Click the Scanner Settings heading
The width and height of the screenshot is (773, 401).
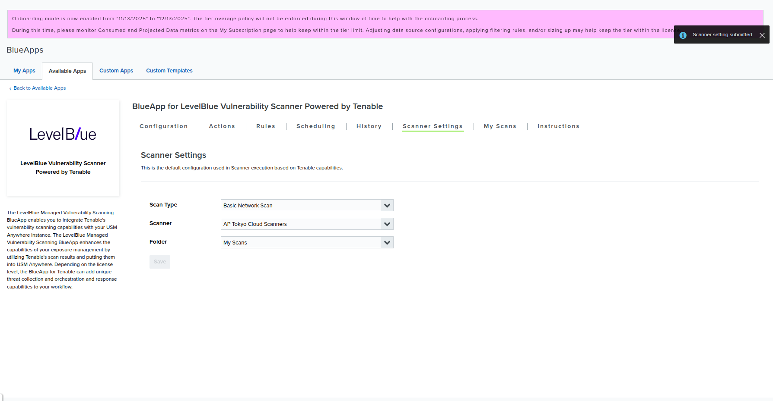[x=174, y=155]
